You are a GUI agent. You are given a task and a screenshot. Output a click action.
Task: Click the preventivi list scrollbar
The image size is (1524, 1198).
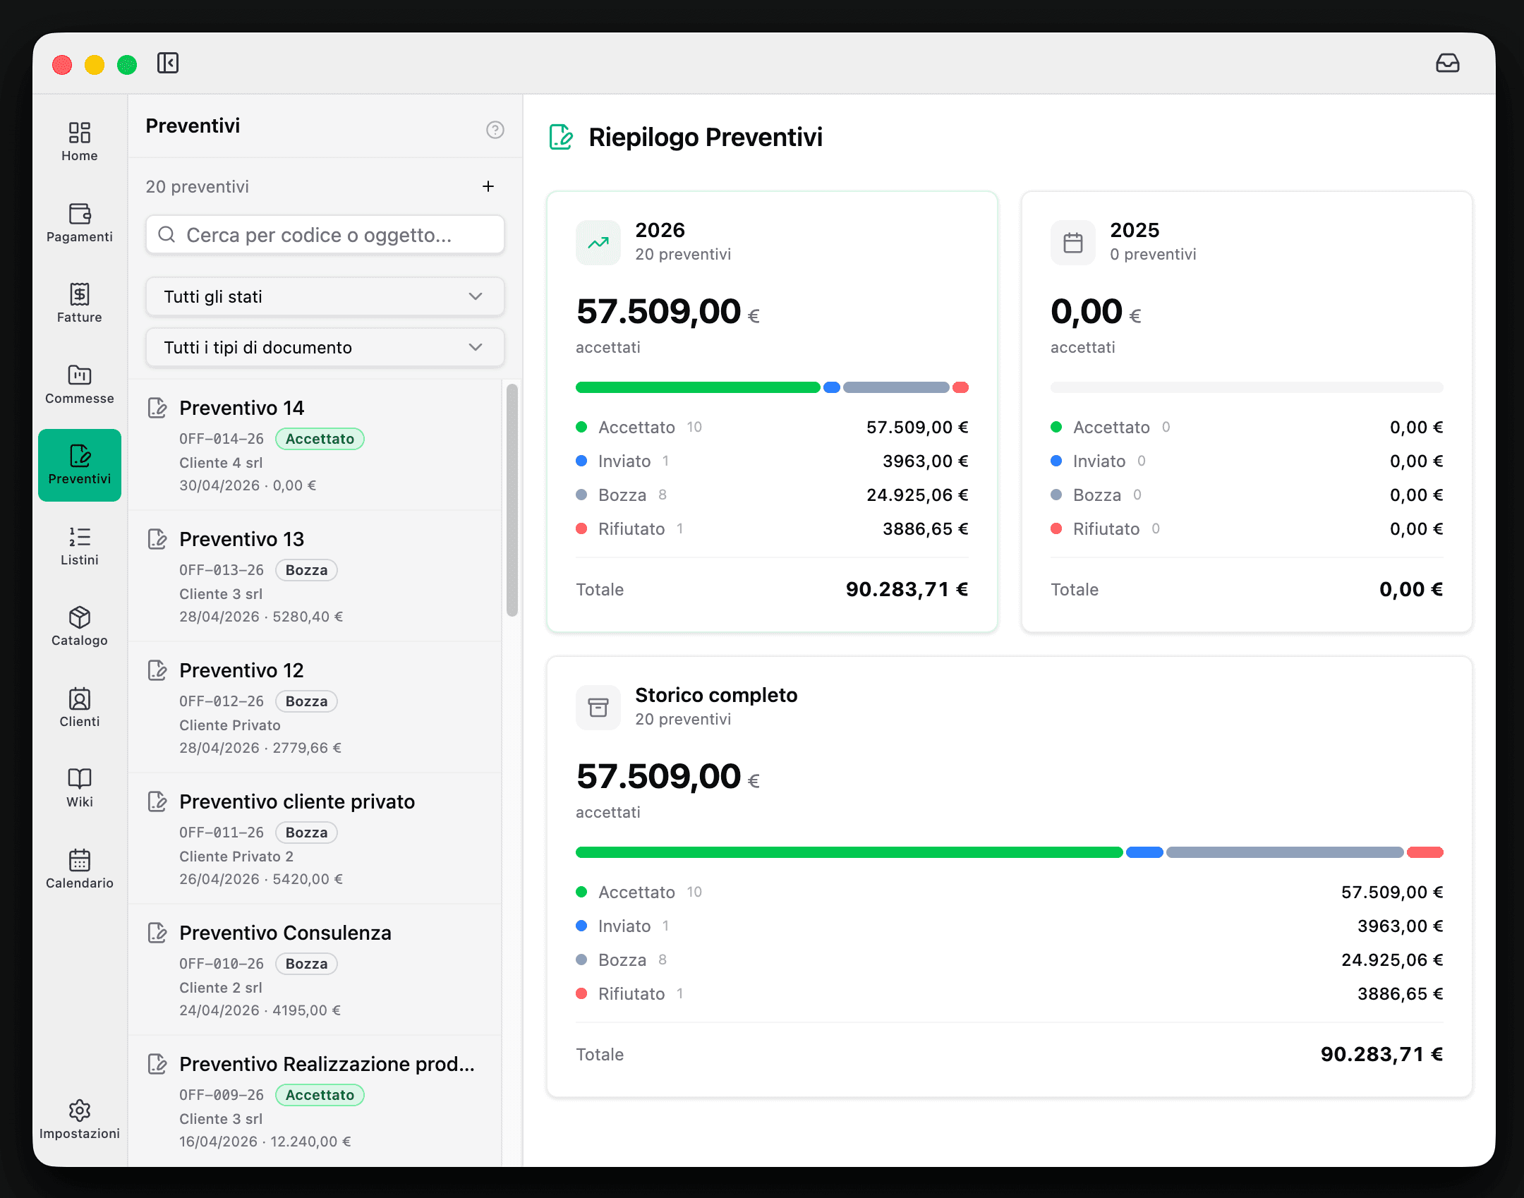tap(512, 500)
